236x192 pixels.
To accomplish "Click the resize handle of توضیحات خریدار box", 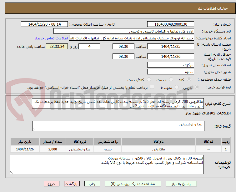I will click(x=12, y=172).
